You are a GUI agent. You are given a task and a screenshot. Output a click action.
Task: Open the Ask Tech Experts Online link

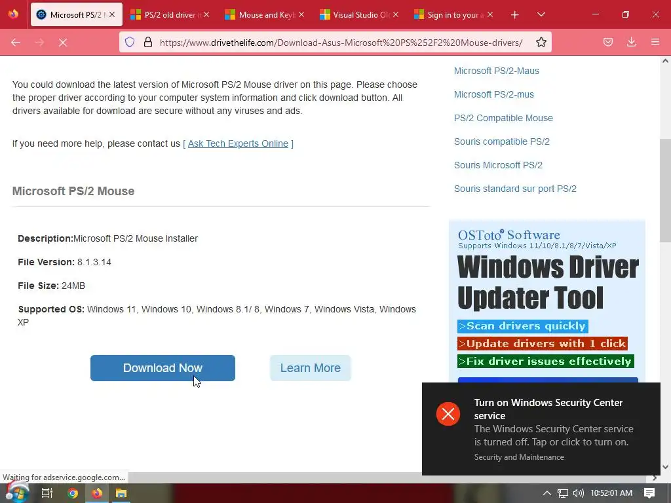click(x=238, y=143)
